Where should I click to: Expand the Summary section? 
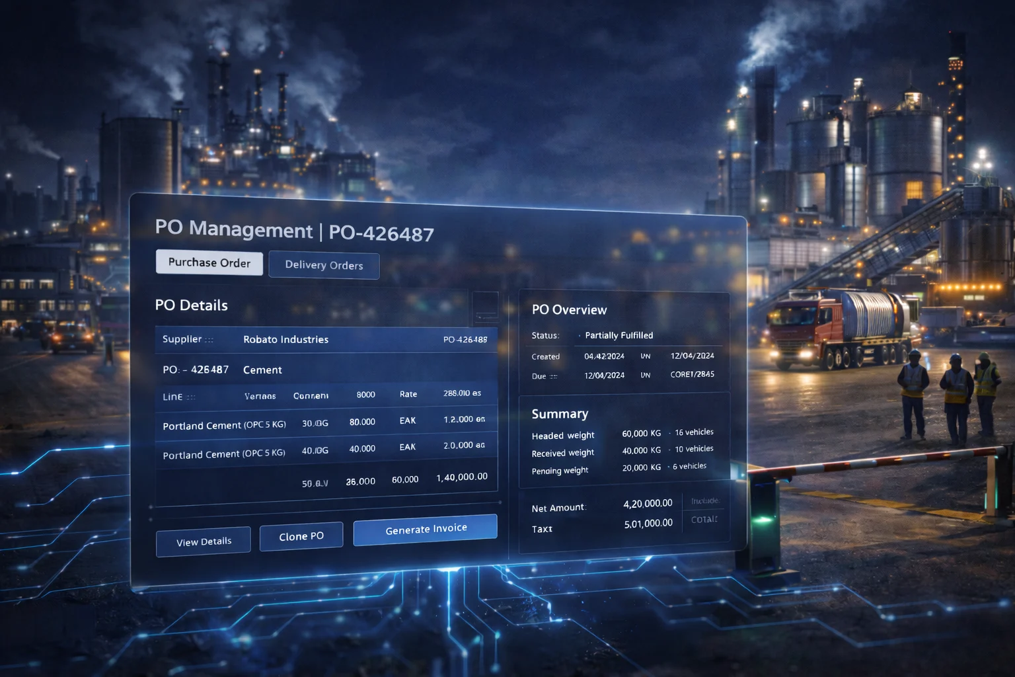click(x=559, y=414)
